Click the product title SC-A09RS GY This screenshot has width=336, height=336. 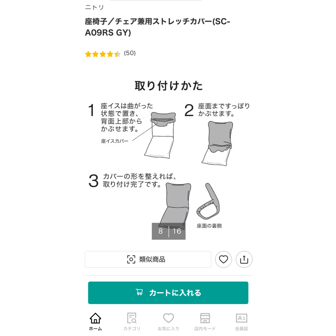pos(157,27)
